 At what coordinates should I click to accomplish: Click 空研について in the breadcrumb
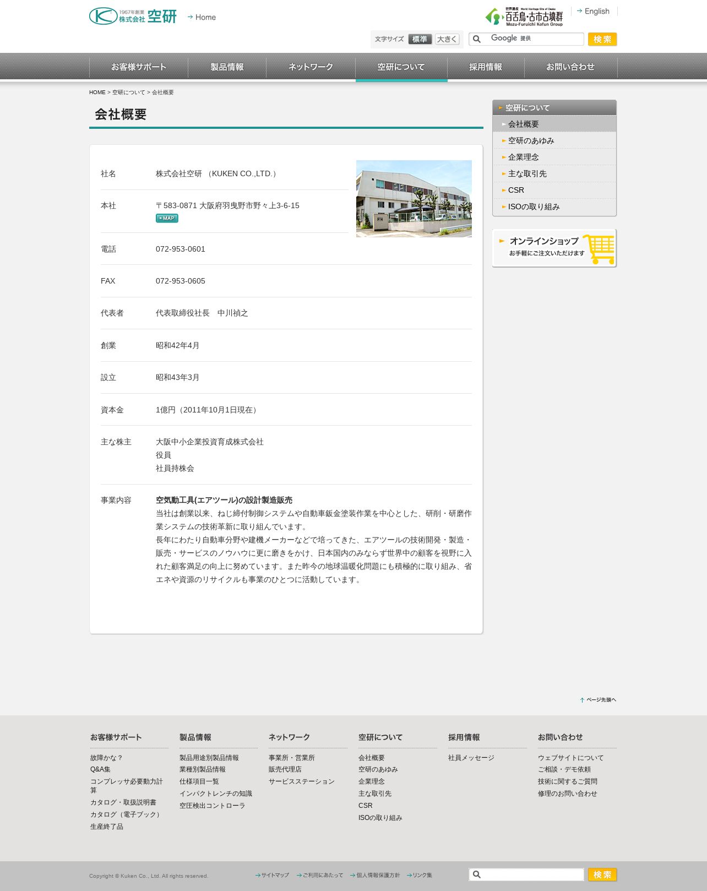[129, 93]
